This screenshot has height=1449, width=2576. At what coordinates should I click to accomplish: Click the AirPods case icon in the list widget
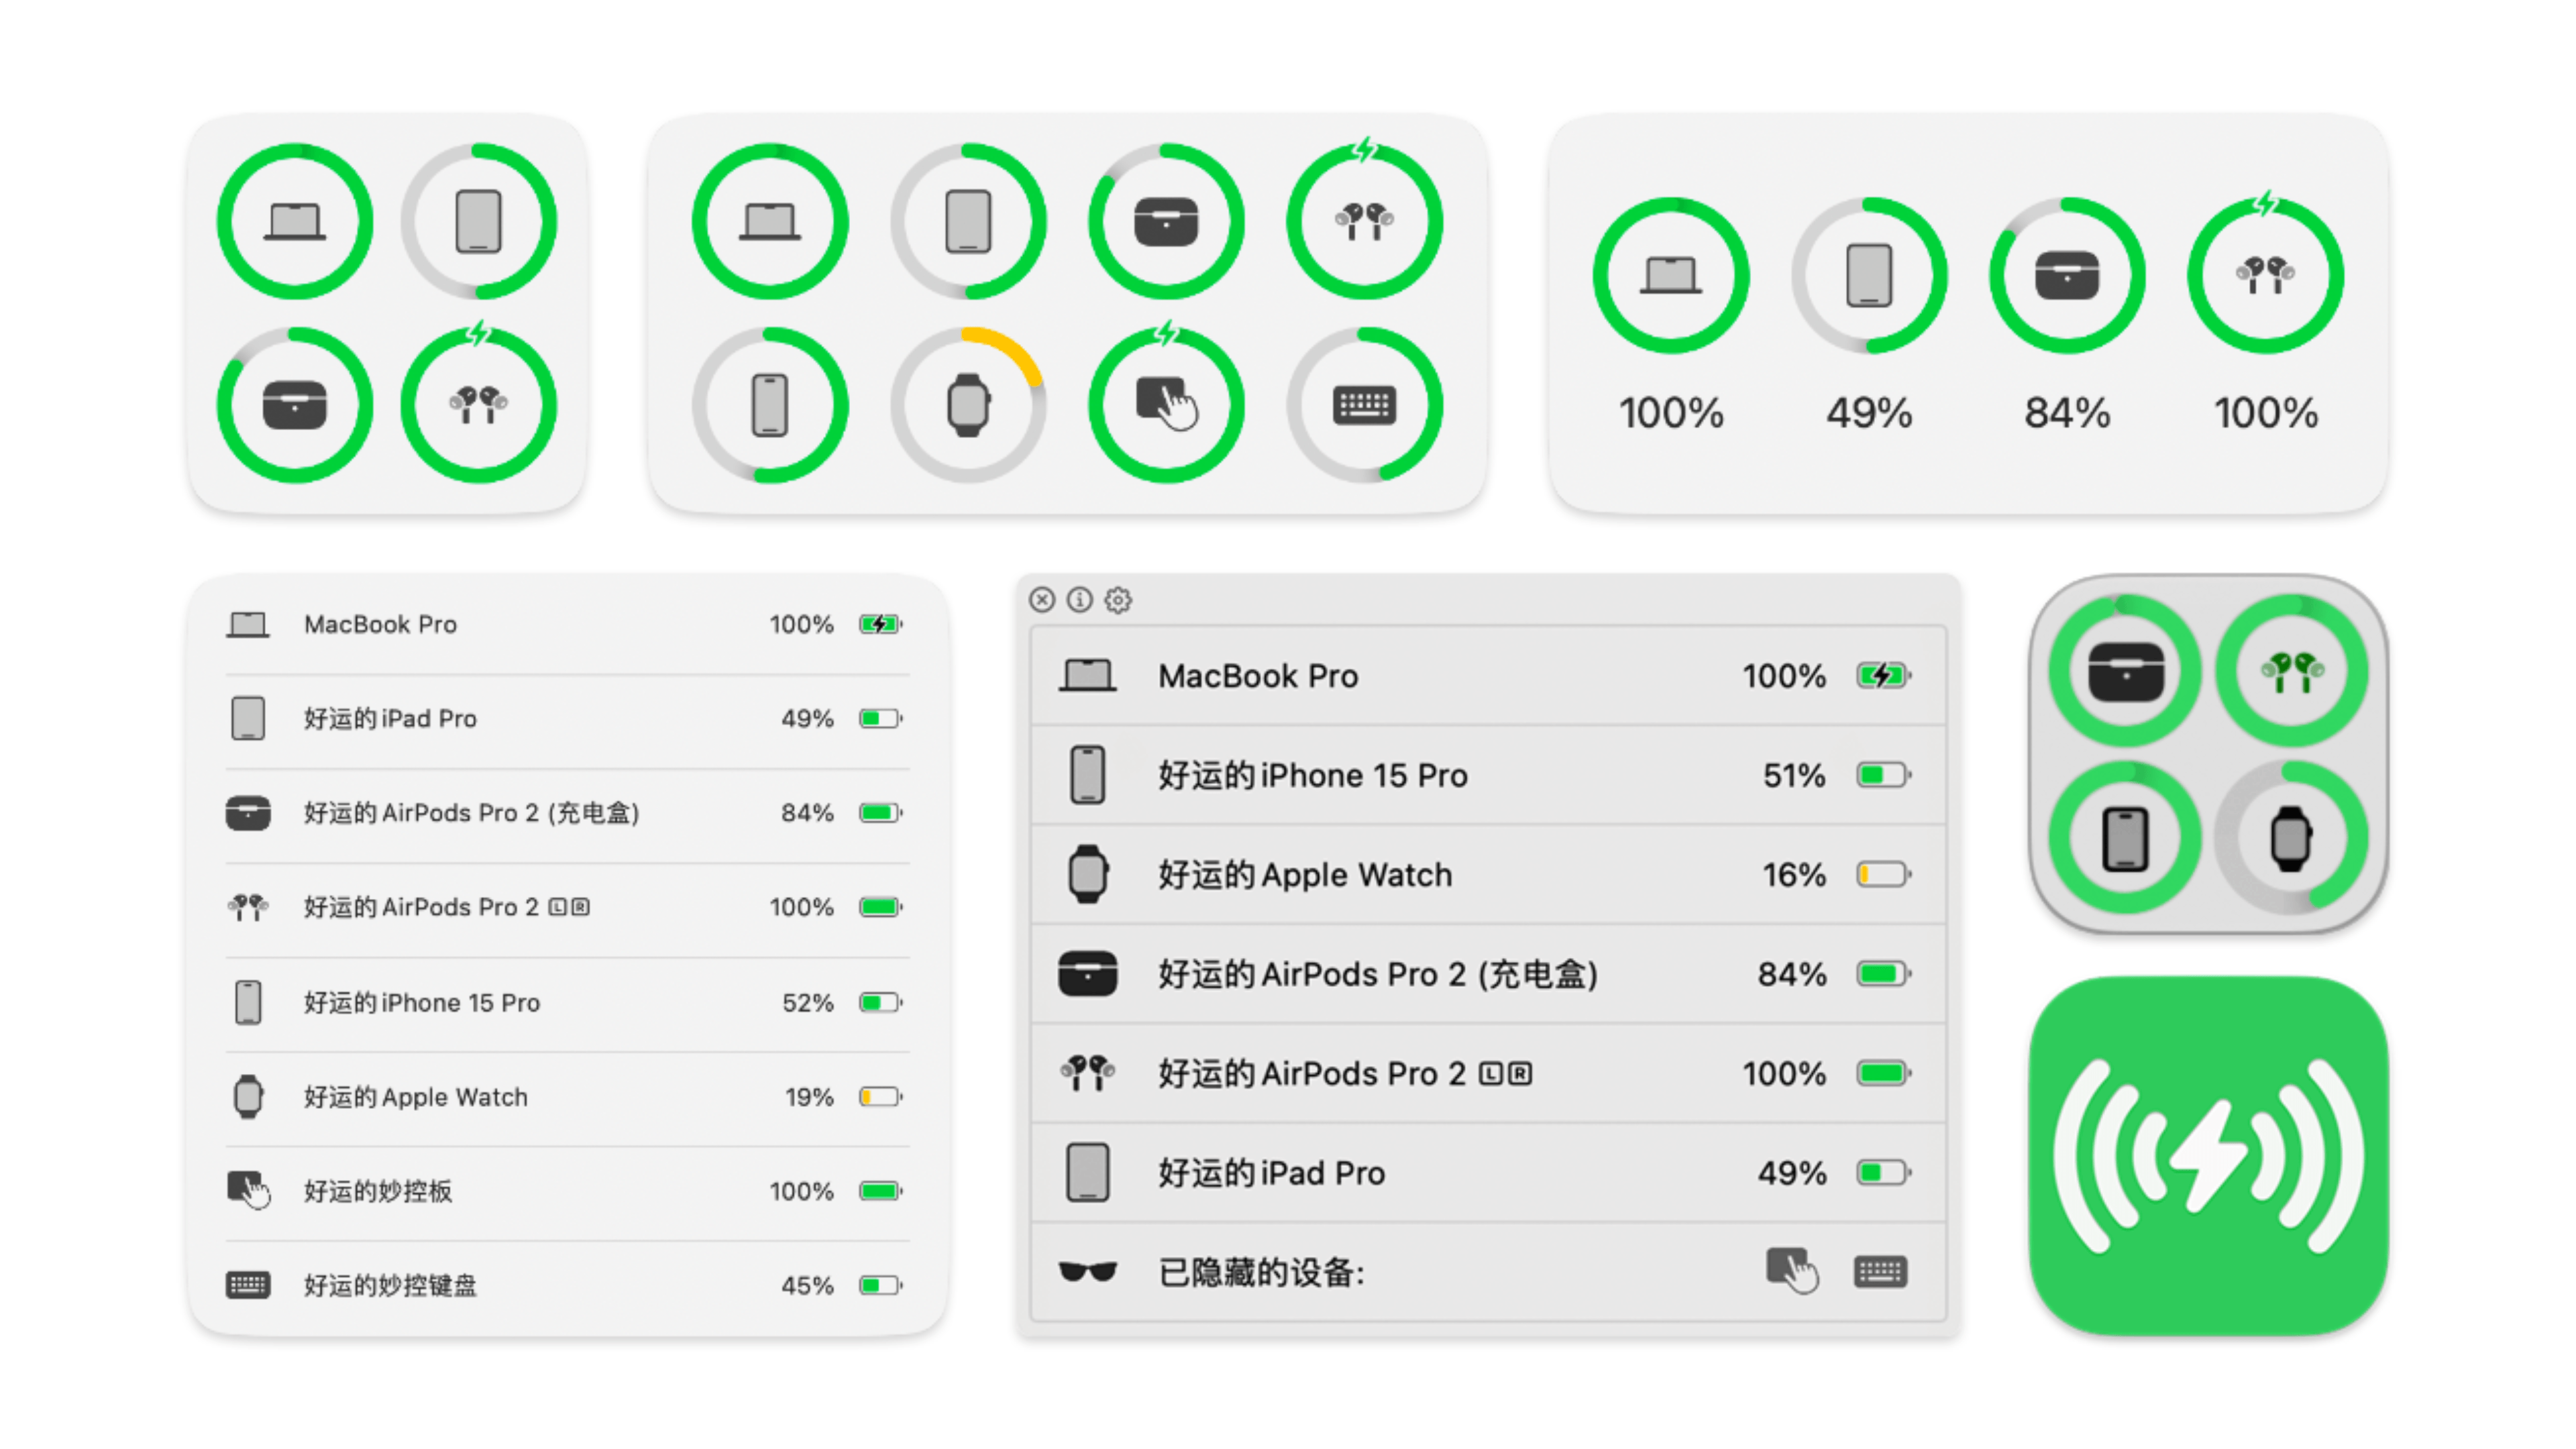(248, 813)
